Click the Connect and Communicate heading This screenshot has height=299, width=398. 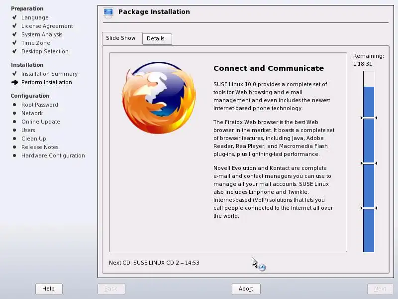tap(269, 68)
